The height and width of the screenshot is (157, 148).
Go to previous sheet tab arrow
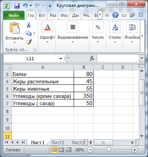(x=12, y=142)
